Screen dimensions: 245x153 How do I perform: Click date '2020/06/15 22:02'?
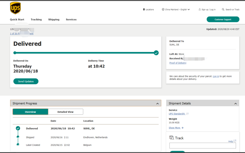tap(60, 145)
